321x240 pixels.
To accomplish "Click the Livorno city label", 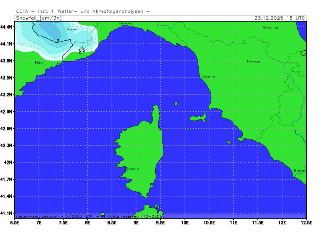I will coord(208,76).
